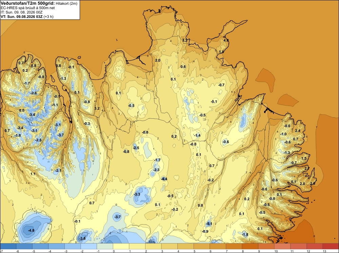Viewport: 339px width, 253px height.
Task: Click the darkest blue legend swatch between -7 and -6
Action: click(x=8, y=246)
